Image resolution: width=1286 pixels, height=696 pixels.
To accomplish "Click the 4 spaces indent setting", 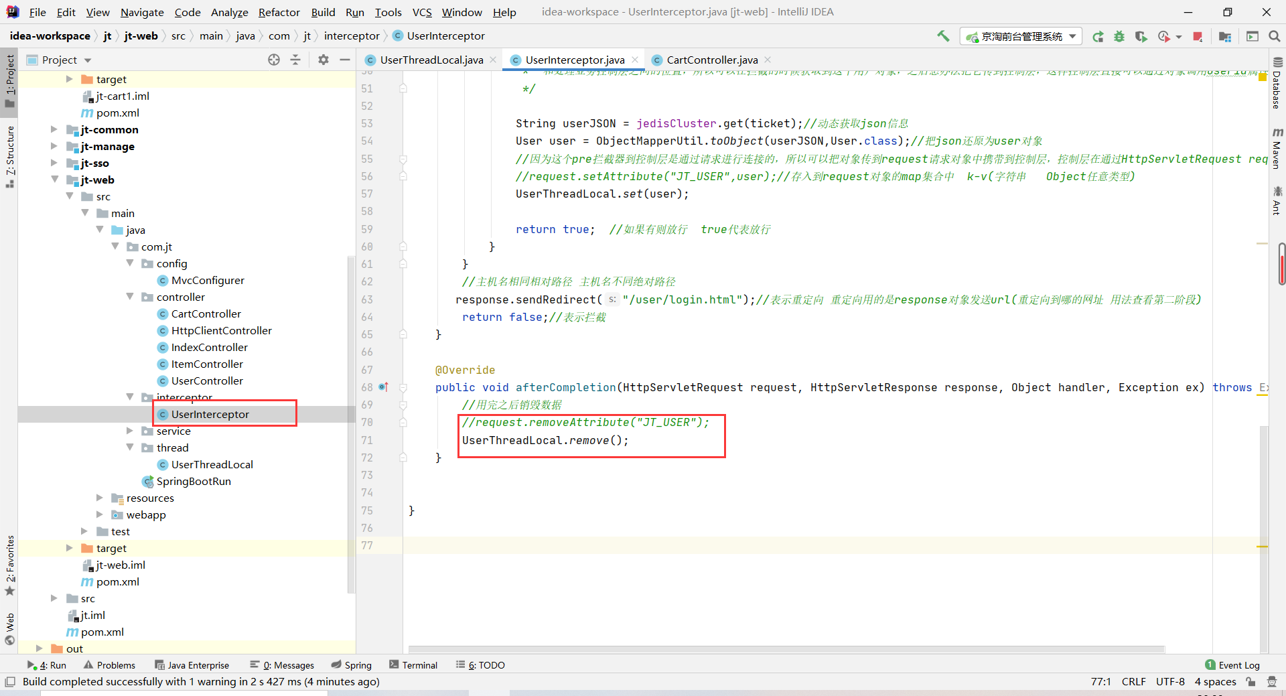I will point(1215,682).
